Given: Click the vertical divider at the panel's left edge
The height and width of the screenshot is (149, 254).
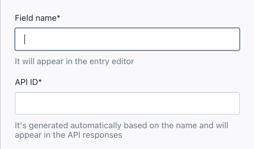Looking at the screenshot, I should coord(0,74).
